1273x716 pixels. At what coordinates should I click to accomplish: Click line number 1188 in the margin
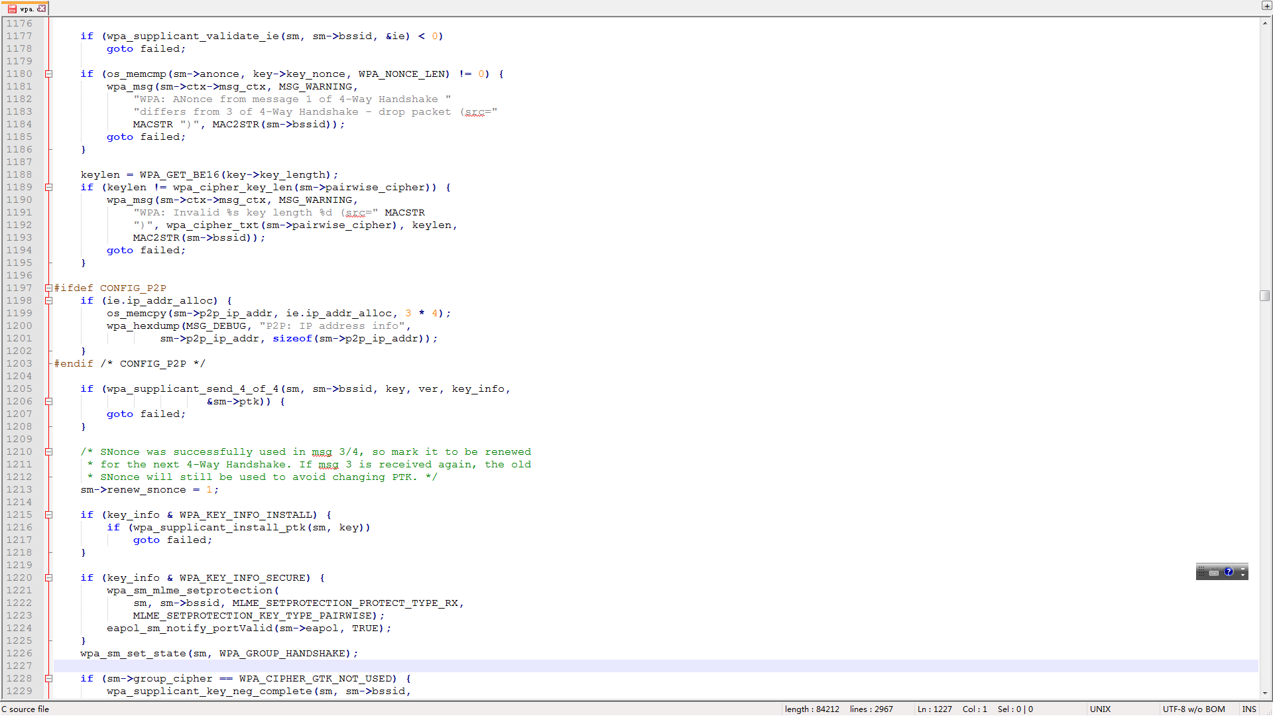19,175
